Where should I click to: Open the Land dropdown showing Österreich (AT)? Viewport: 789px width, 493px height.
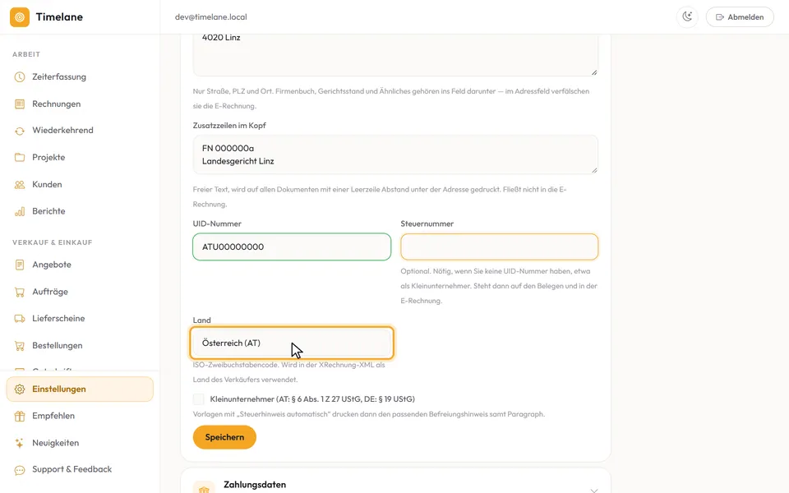(292, 343)
